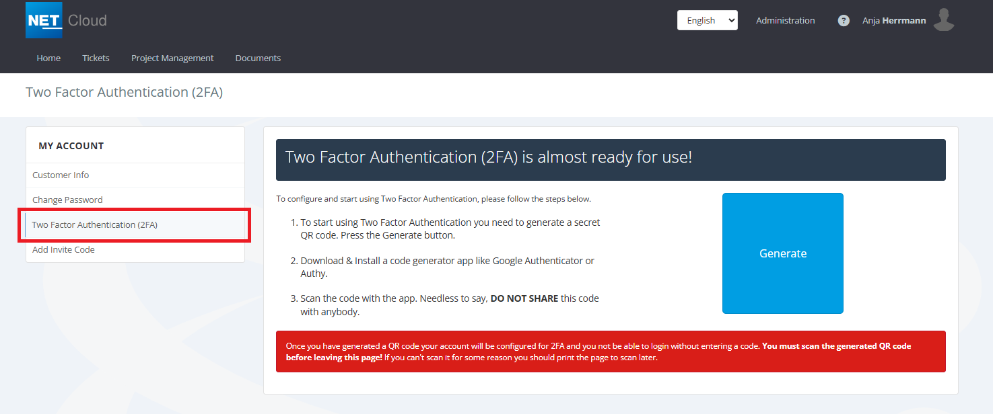Open the Documents menu item
Image resolution: width=993 pixels, height=414 pixels.
[x=258, y=58]
